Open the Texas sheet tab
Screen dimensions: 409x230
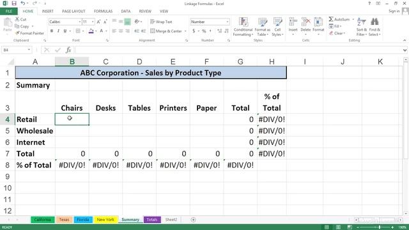click(64, 220)
